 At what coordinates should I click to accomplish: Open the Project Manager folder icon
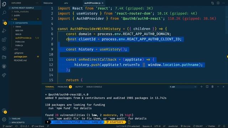pos(4,57)
